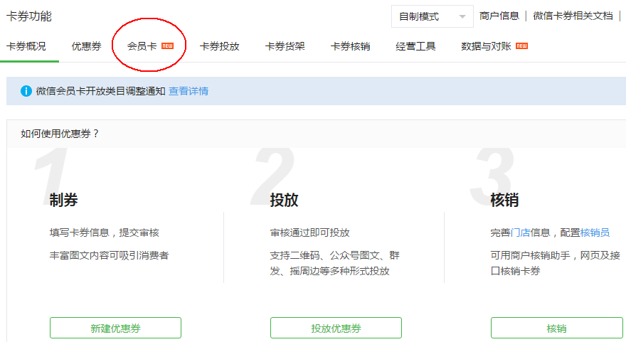Click the 制券 step heading

point(63,200)
